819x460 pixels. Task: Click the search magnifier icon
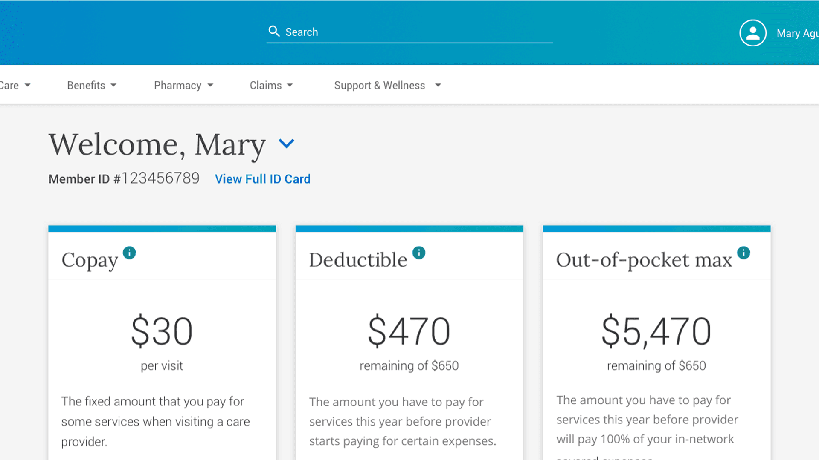tap(274, 31)
